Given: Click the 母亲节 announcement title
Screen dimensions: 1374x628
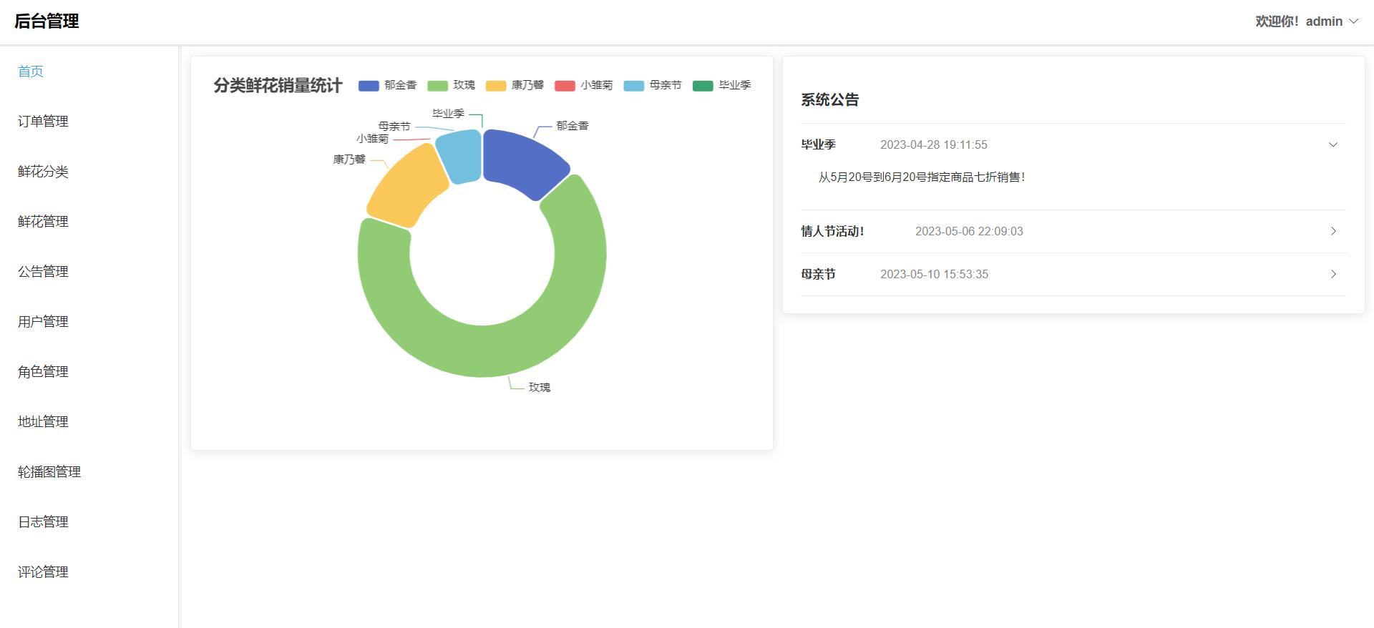Looking at the screenshot, I should (x=818, y=274).
